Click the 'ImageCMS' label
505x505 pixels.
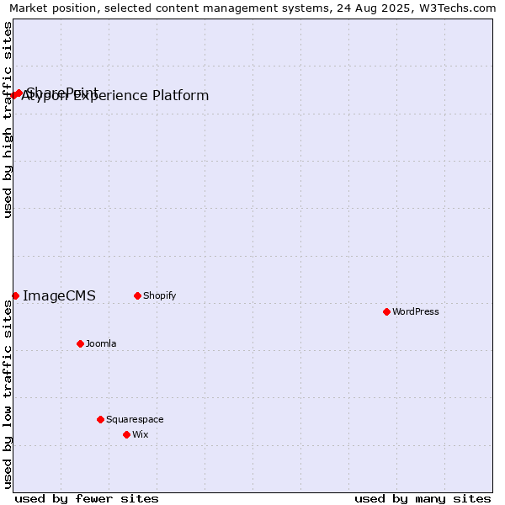coord(59,295)
